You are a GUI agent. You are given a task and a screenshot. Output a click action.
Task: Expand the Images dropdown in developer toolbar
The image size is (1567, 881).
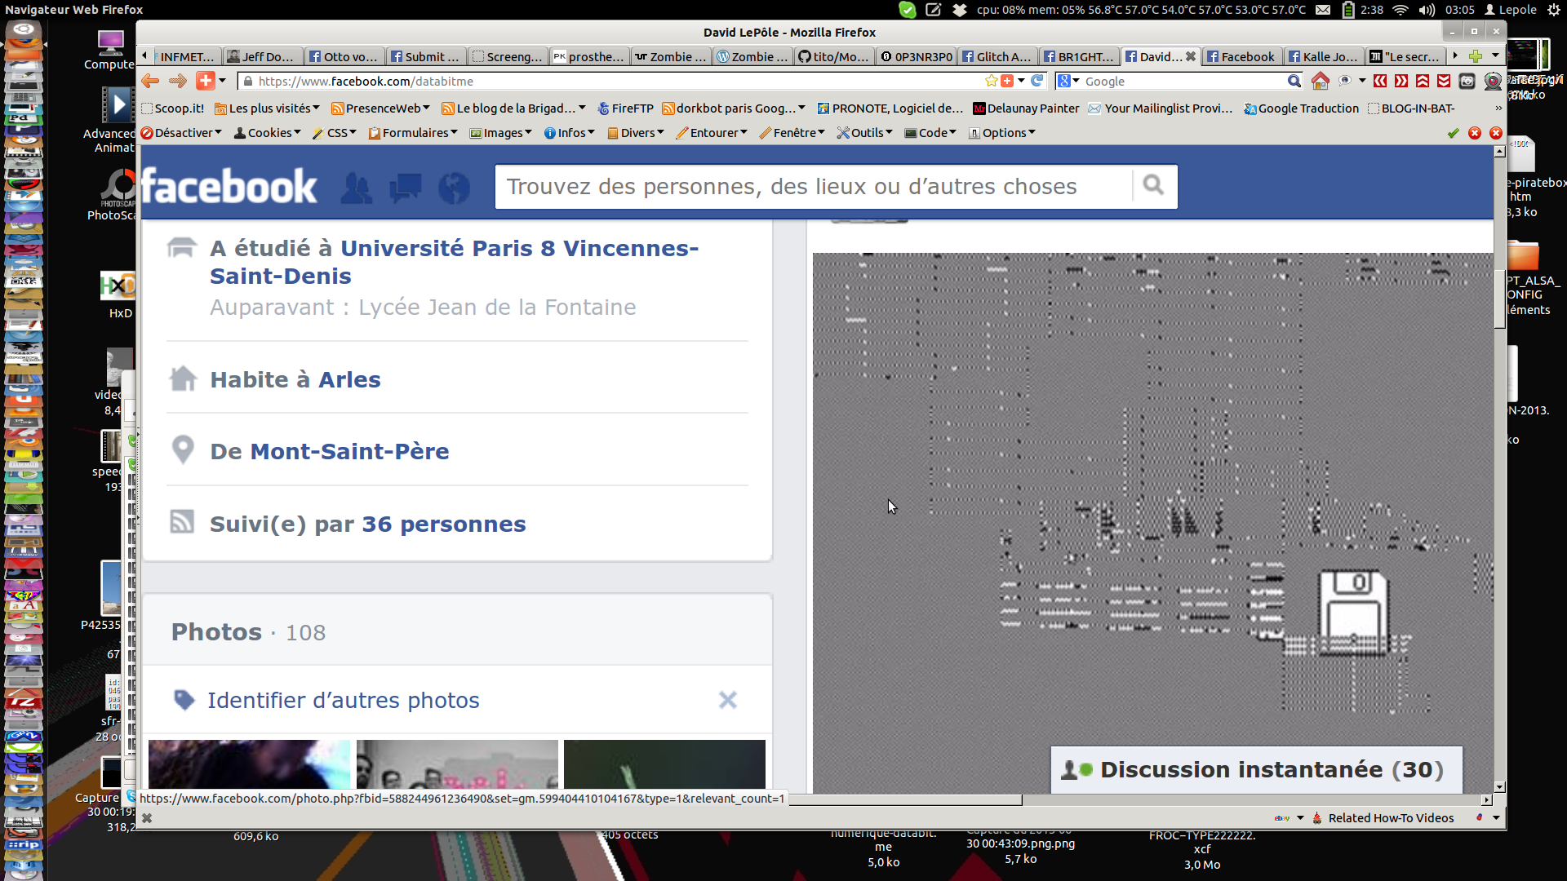501,133
